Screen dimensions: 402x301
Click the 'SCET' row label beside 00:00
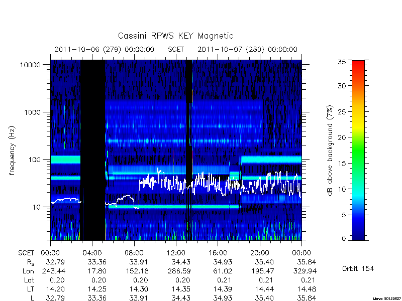point(26,253)
